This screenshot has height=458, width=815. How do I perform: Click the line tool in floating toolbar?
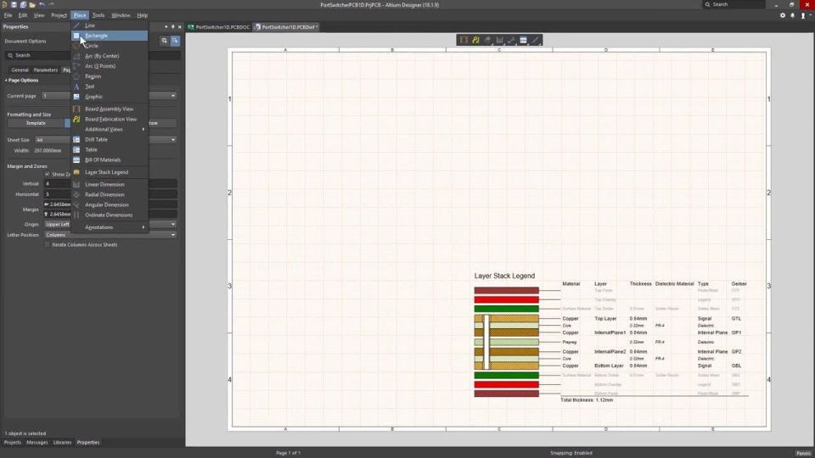[536, 40]
